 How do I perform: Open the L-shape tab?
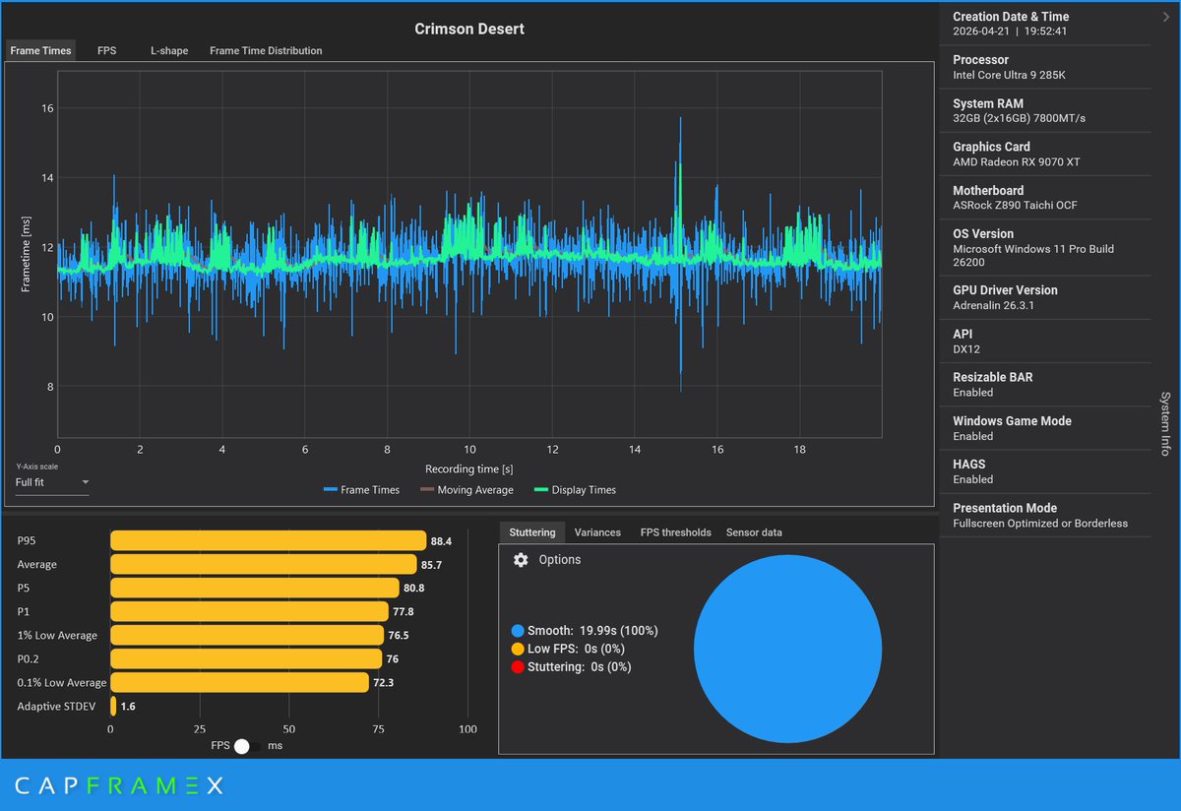(x=169, y=50)
